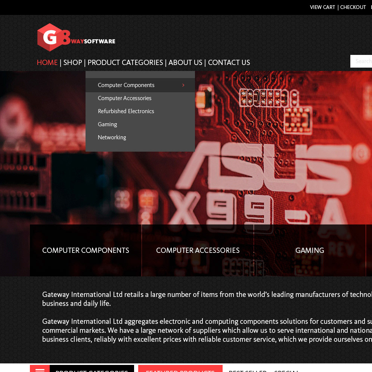Go to Checkout
The width and height of the screenshot is (372, 372).
[353, 7]
